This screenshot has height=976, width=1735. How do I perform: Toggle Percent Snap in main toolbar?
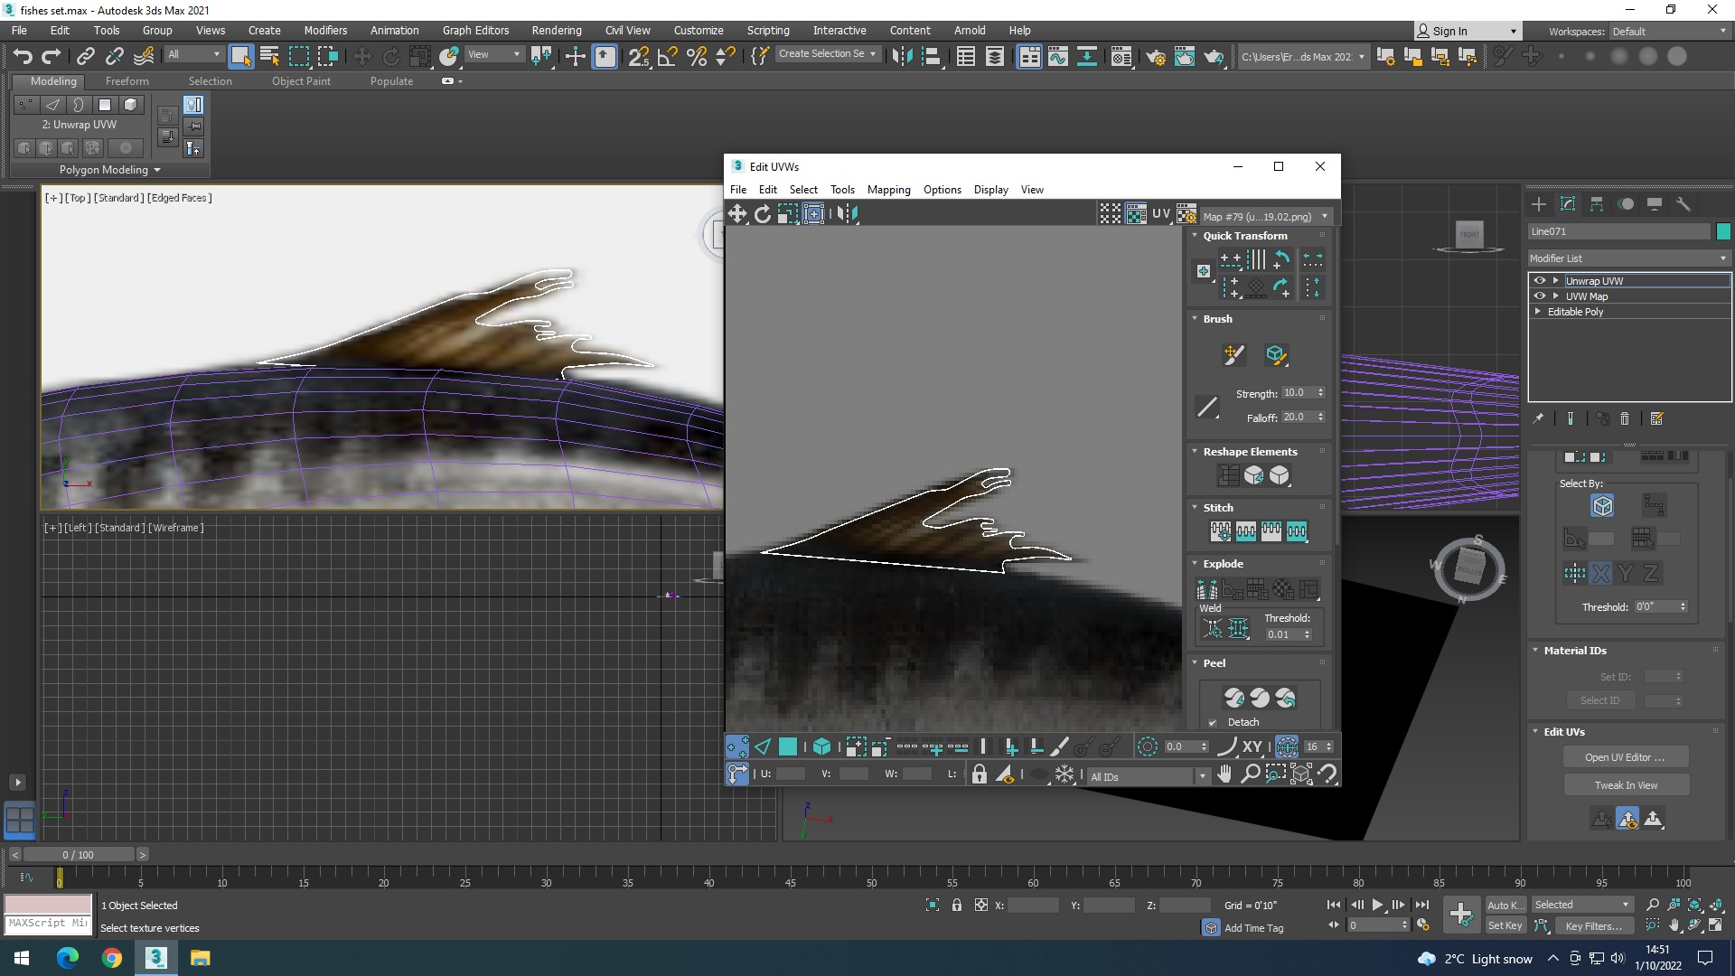697,56
